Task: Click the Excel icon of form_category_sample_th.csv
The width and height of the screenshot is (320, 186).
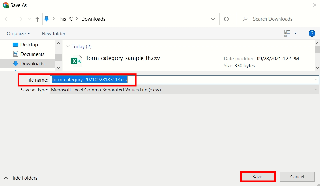Action: 76,61
